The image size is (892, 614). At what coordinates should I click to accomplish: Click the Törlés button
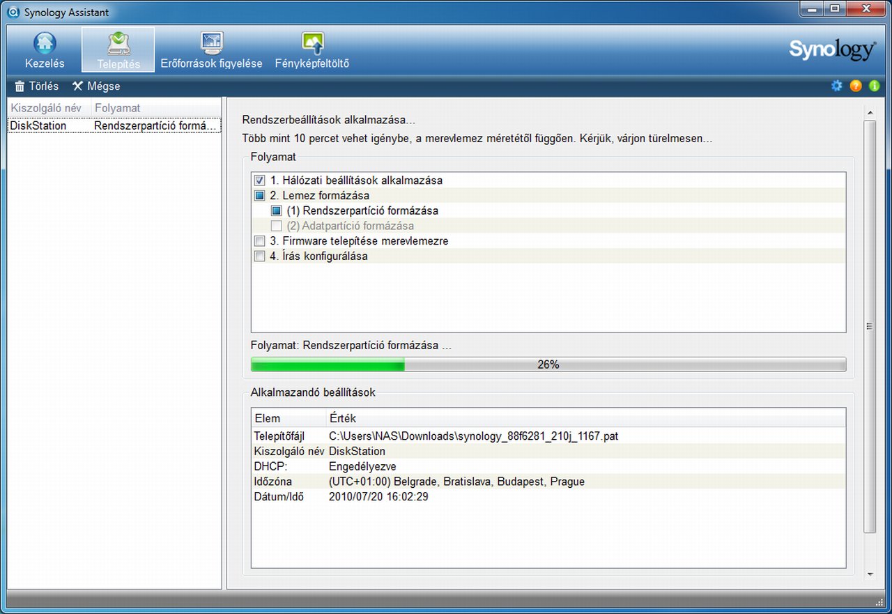[x=37, y=86]
